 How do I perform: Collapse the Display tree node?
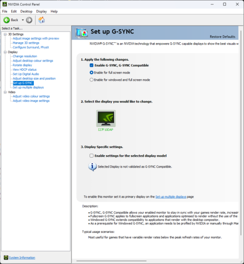(x=5, y=52)
